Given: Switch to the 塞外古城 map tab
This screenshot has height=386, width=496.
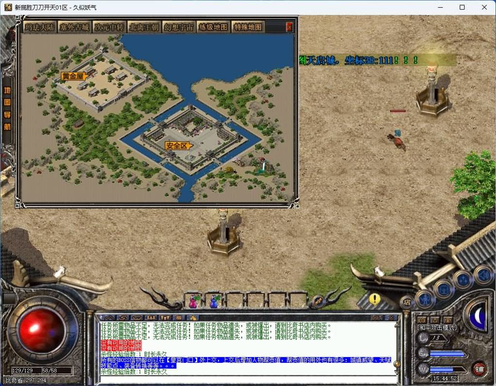Looking at the screenshot, I should click(x=74, y=27).
